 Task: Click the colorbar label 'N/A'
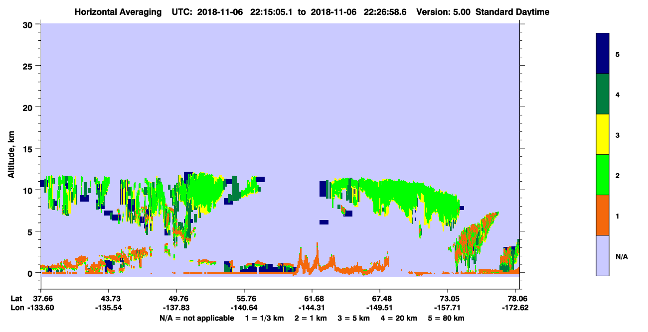click(621, 257)
